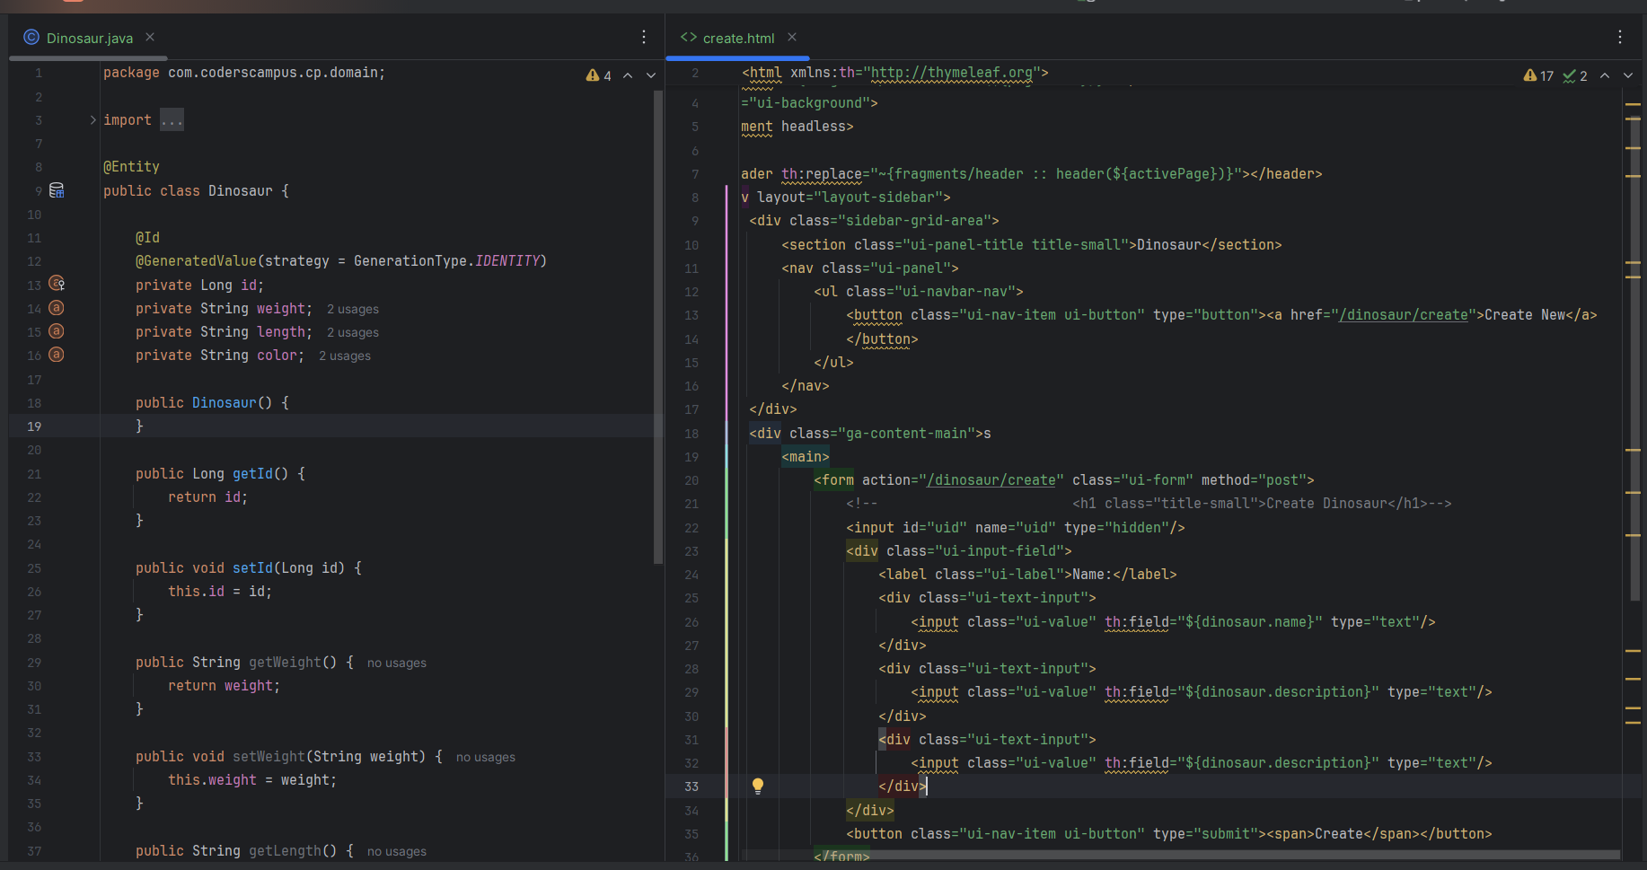Click the entity gutter icon beside class Dinosaur
1647x870 pixels.
click(56, 189)
